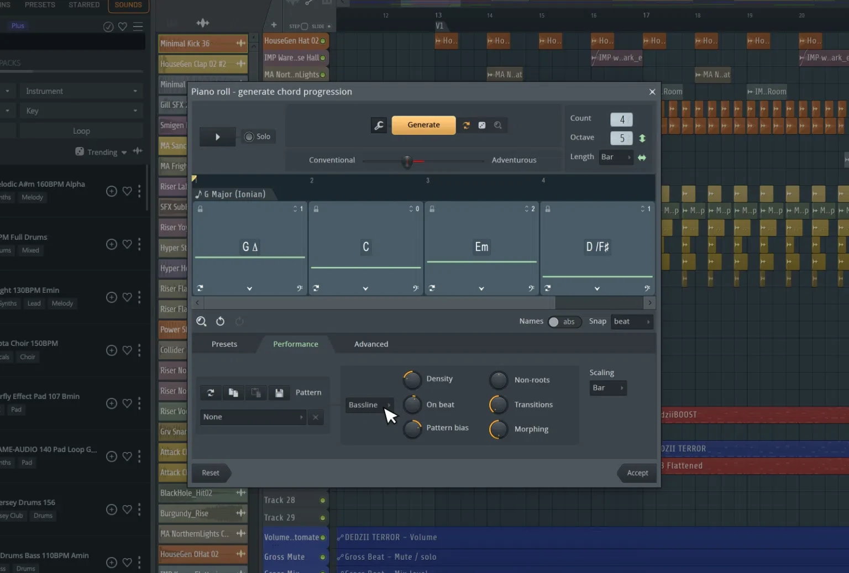Open the Snap dropdown set to beat
This screenshot has height=573, width=849.
tap(631, 322)
